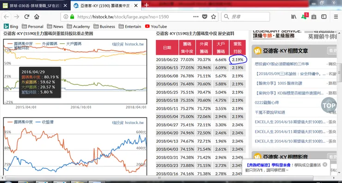Open the Firefox hamburger menu
Image resolution: width=342 pixels, height=183 pixels.
336,17
